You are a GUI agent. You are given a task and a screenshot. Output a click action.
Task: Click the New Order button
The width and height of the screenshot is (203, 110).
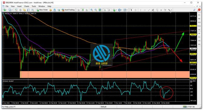tap(42, 10)
